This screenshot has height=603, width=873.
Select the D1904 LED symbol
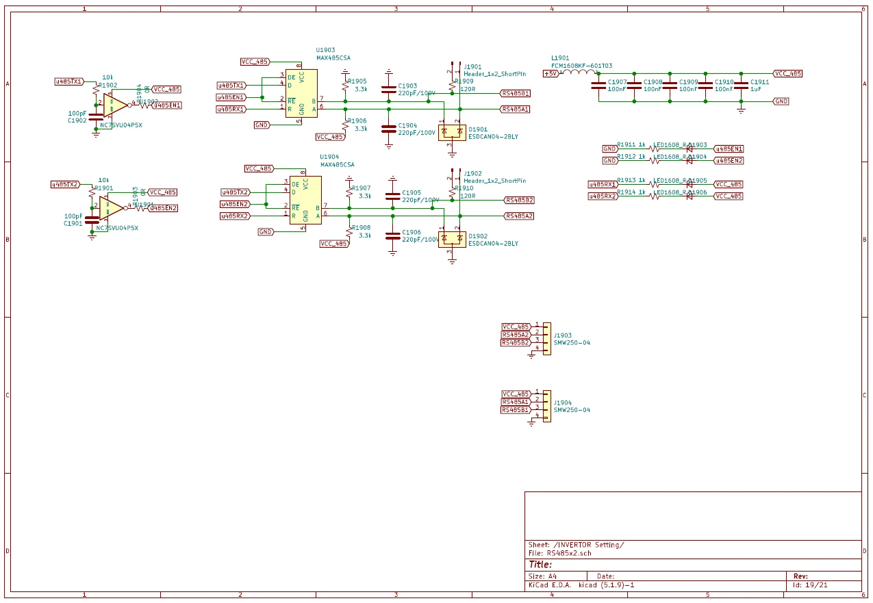(689, 160)
